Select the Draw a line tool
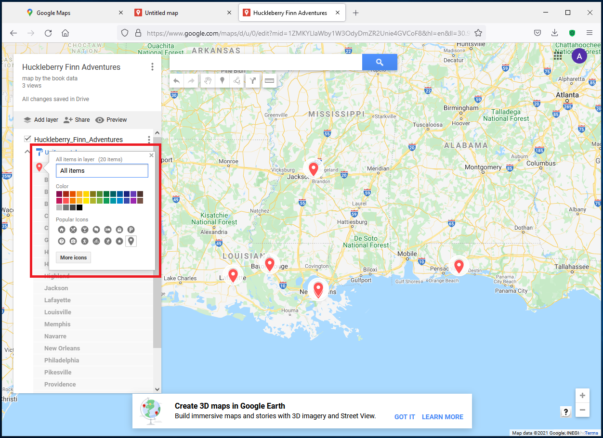The image size is (603, 438). coord(237,81)
